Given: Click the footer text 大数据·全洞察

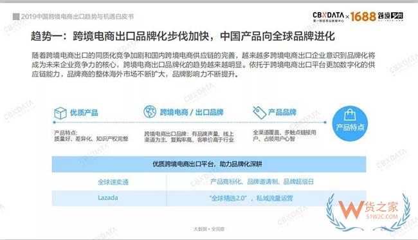Looking at the screenshot, I should pos(209,229).
